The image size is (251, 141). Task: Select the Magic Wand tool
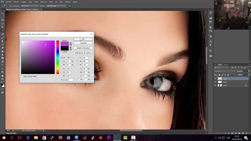(3, 23)
